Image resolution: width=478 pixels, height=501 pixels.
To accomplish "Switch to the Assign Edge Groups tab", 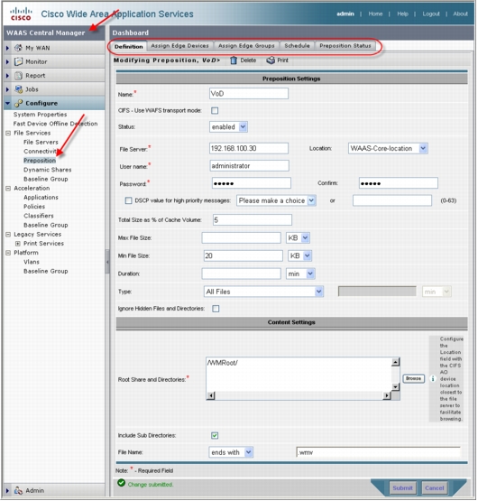I will click(x=246, y=46).
